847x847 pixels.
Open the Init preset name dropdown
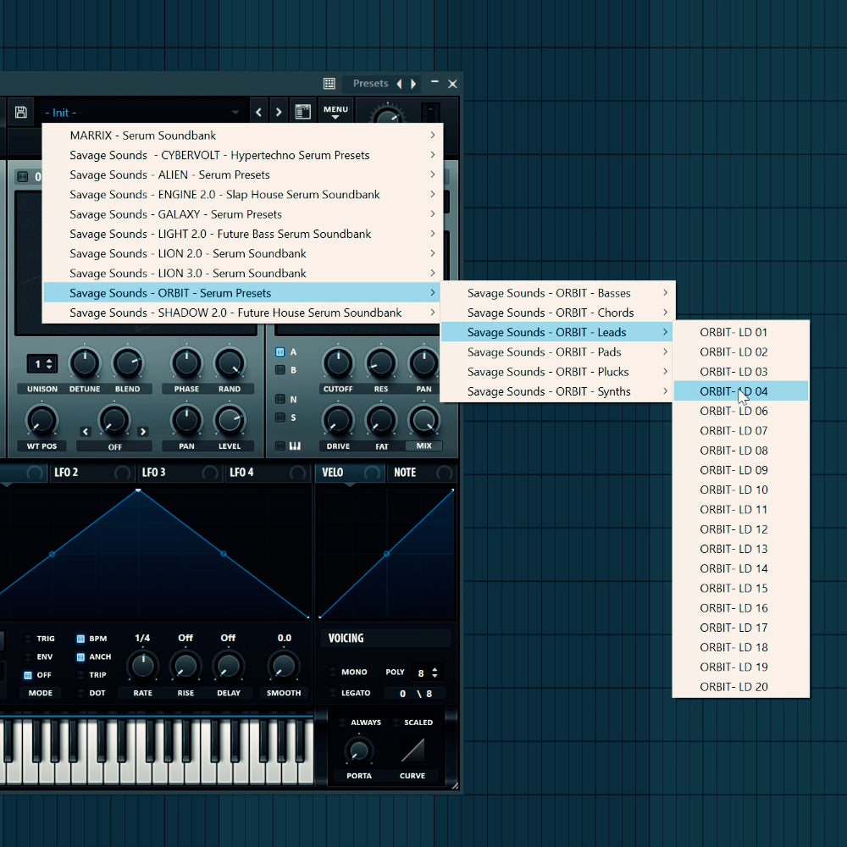tap(144, 112)
